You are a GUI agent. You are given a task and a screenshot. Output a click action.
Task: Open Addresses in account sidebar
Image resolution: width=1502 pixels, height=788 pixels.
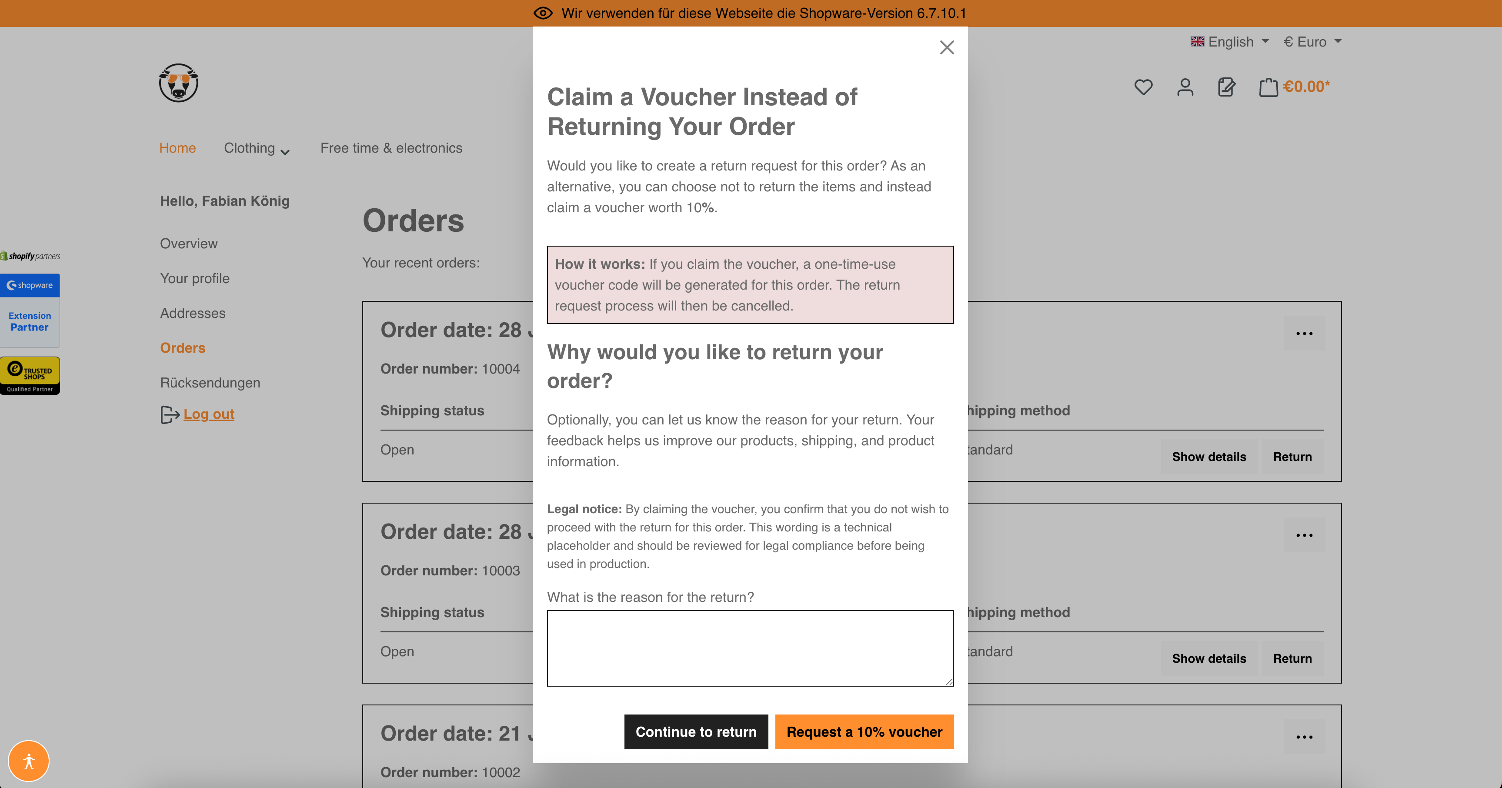(192, 313)
